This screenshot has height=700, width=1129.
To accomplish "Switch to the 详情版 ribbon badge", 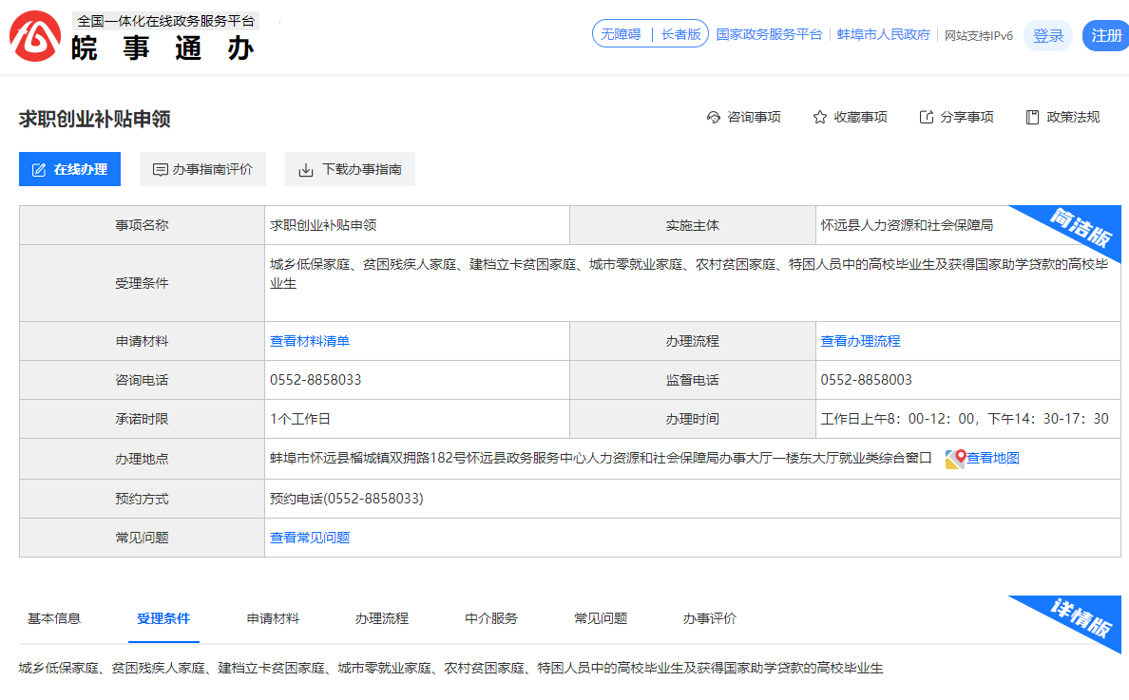I will tap(1080, 617).
